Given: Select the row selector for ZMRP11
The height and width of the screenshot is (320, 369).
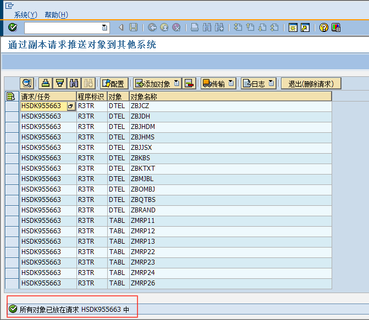Looking at the screenshot, I should coord(12,221).
